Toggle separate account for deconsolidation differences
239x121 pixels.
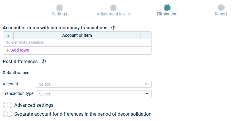(x=7, y=114)
